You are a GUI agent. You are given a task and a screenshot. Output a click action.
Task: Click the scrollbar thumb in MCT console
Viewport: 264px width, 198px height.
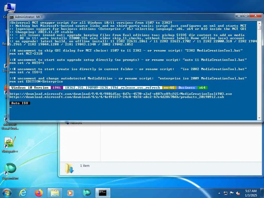259,28
